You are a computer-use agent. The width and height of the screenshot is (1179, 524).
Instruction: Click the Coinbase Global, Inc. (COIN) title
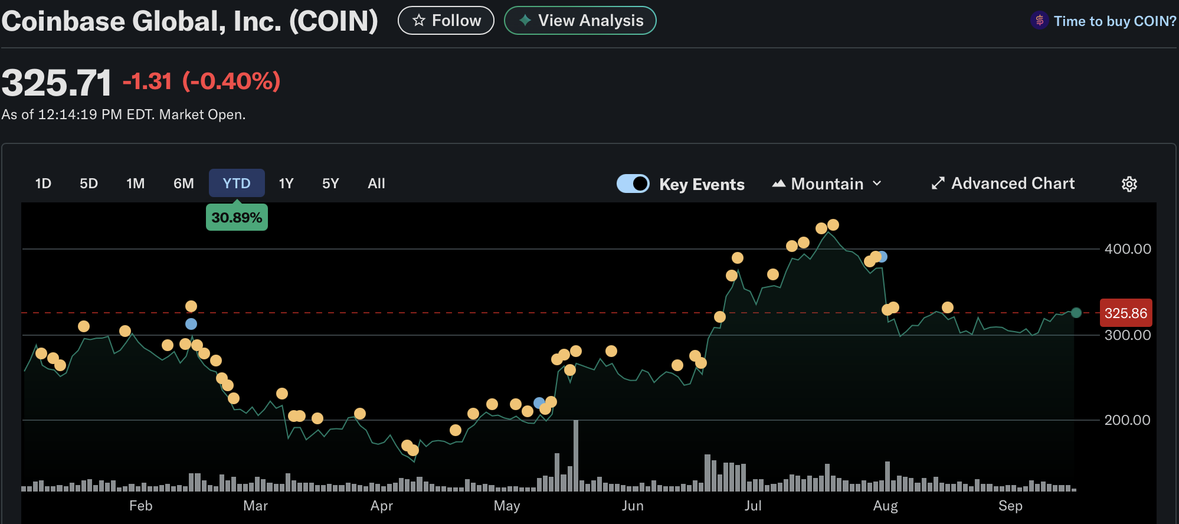[189, 21]
